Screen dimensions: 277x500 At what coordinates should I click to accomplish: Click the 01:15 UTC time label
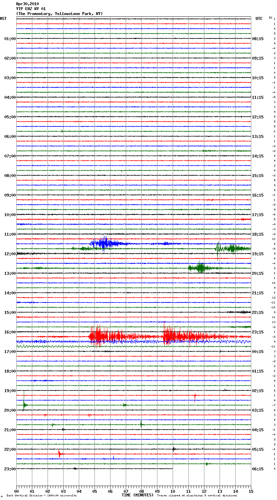(x=258, y=371)
